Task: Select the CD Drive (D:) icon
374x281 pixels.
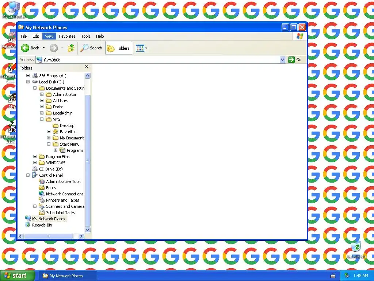Action: [x=35, y=169]
